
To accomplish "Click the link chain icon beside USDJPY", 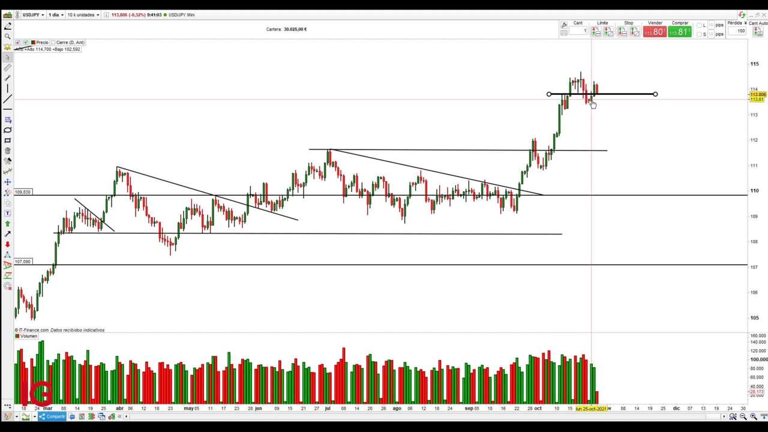I will (17, 14).
